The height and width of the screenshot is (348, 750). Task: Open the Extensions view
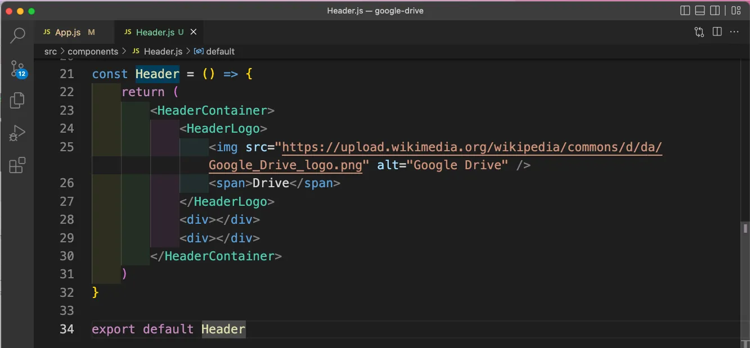click(17, 165)
